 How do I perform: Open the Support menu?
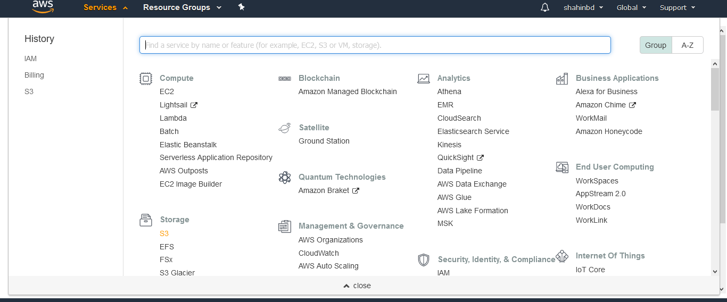point(677,7)
